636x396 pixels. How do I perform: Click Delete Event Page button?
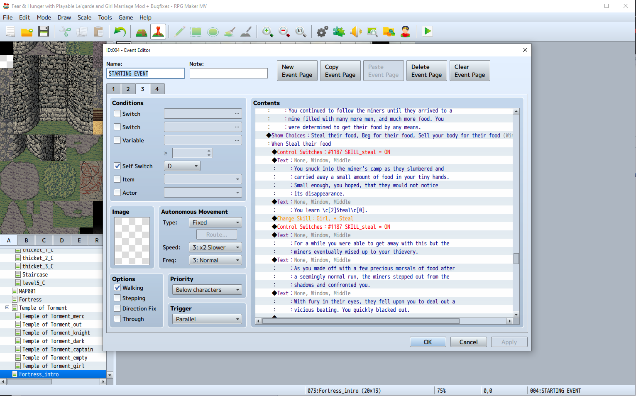pyautogui.click(x=427, y=71)
